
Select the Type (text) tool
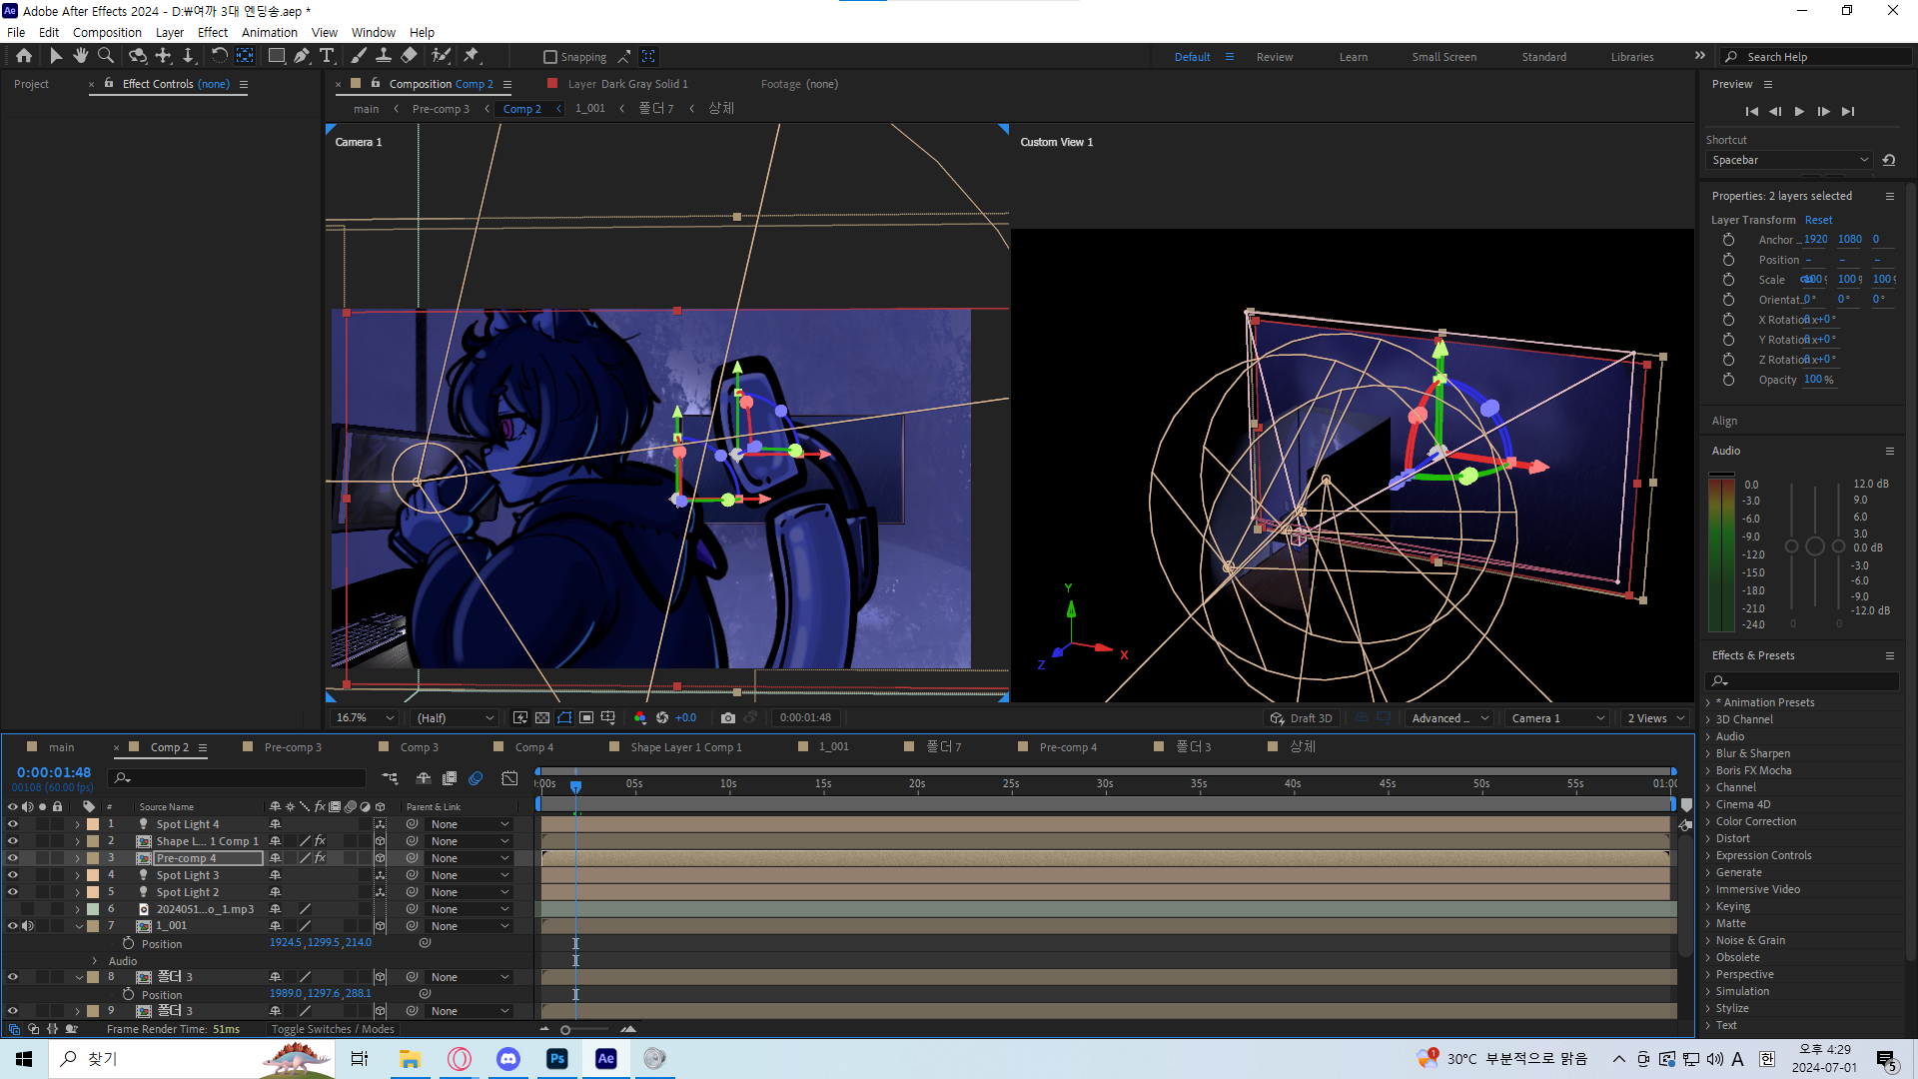[x=327, y=56]
